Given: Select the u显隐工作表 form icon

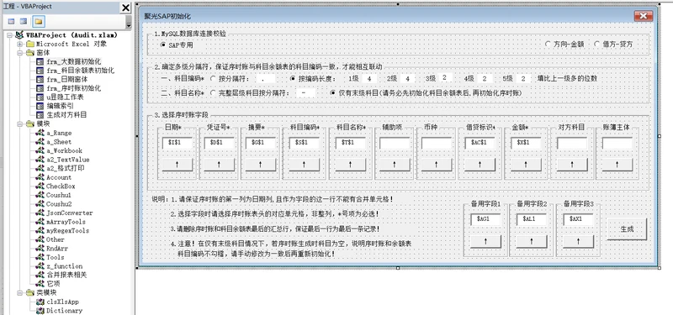Looking at the screenshot, I should tap(40, 97).
